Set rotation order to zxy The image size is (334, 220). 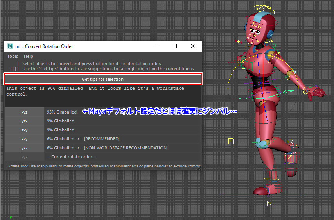coord(24,130)
